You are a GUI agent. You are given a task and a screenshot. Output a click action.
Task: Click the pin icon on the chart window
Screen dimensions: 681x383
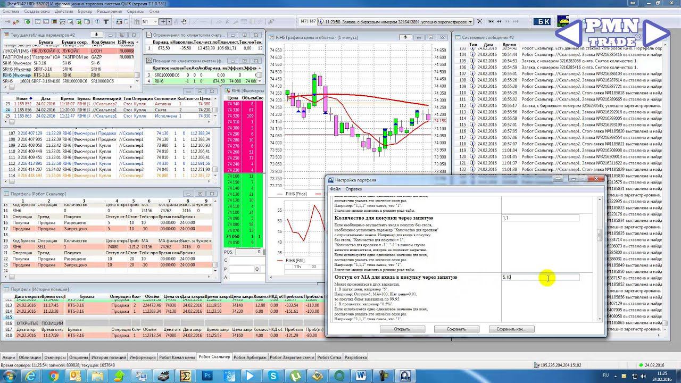point(405,37)
